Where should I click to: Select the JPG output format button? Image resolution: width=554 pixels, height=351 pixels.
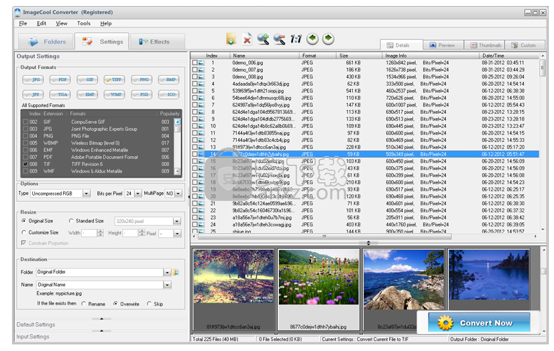coord(33,80)
